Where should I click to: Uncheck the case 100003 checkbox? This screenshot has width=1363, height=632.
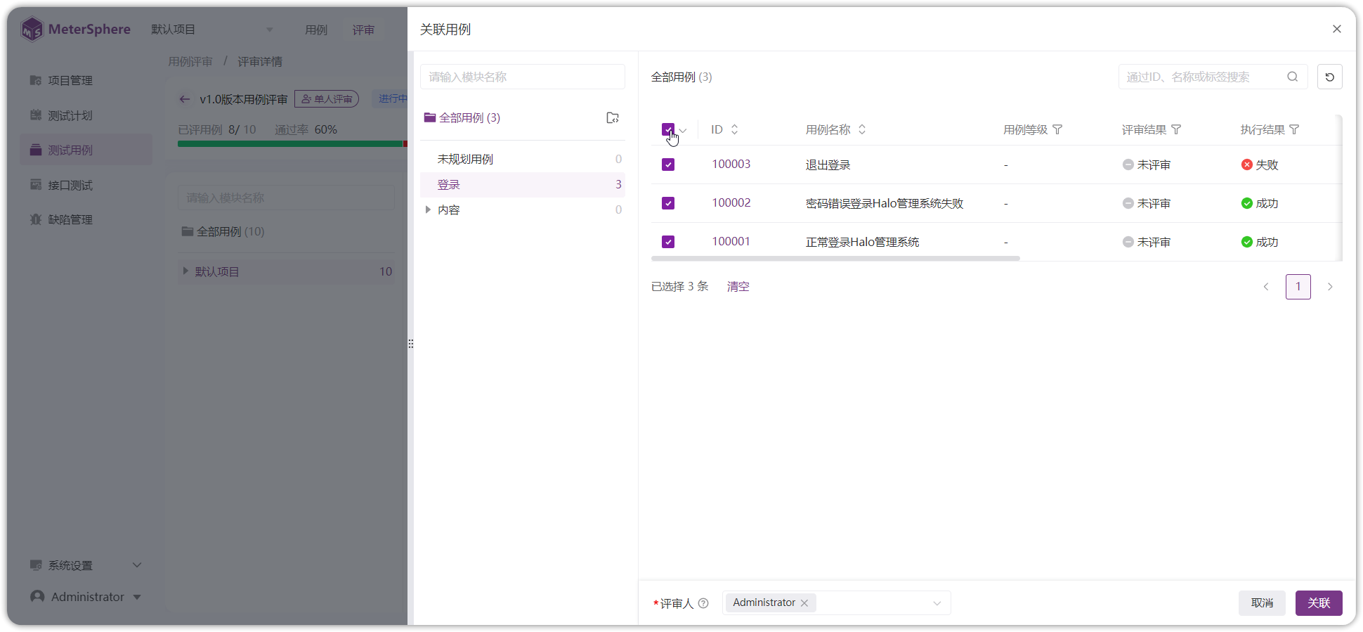click(x=668, y=165)
